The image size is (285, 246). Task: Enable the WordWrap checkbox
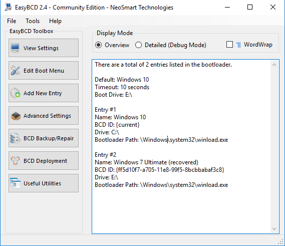pyautogui.click(x=229, y=45)
